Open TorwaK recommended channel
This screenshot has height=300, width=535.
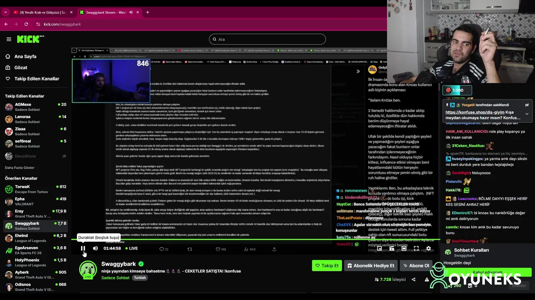(x=35, y=189)
